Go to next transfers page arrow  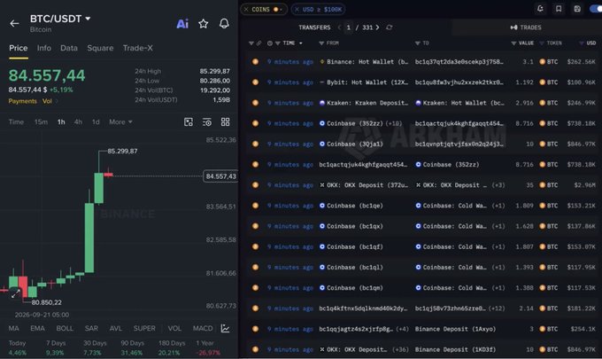click(378, 27)
